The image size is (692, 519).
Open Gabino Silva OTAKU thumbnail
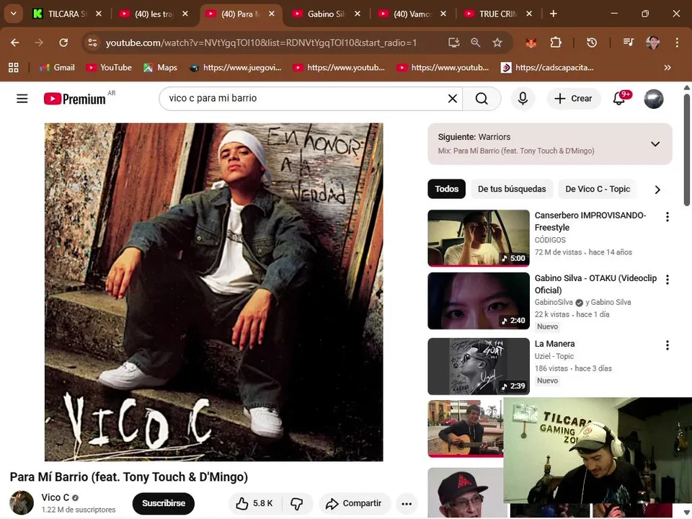click(479, 301)
